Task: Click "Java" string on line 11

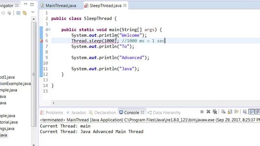Action: coord(127,69)
